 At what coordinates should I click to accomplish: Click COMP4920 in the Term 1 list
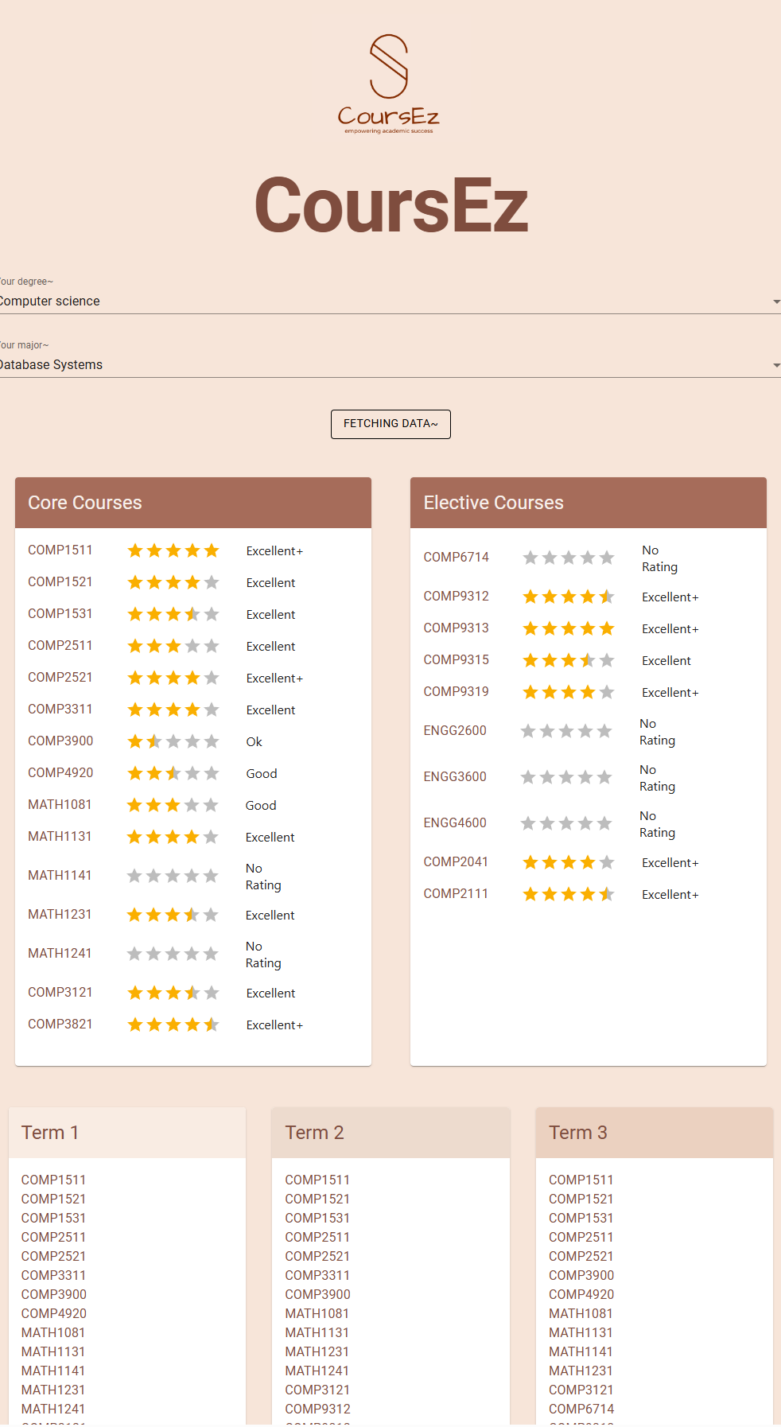pos(54,1314)
